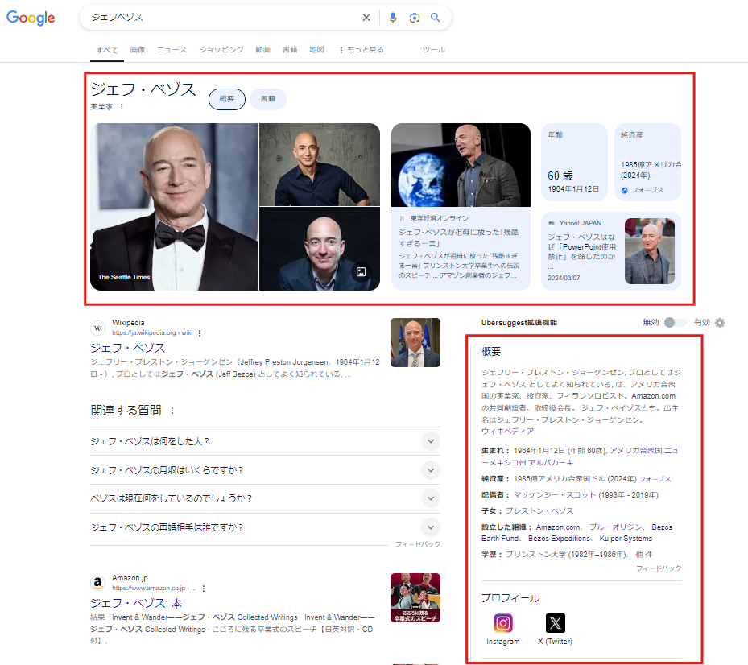Screen dimensions: 748x665
Task: Click the Google logo
Action: (x=31, y=18)
